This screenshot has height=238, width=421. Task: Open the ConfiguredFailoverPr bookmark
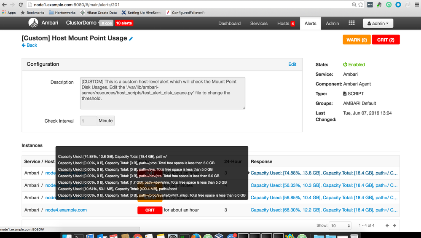coord(185,13)
